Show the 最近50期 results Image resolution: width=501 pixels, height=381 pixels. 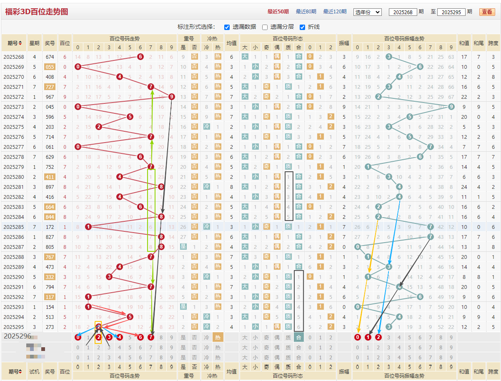pos(278,12)
